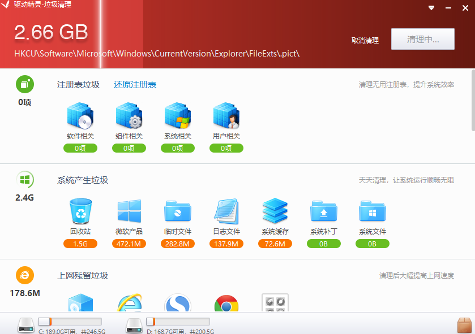Open the window menu arrow in title bar

point(431,8)
